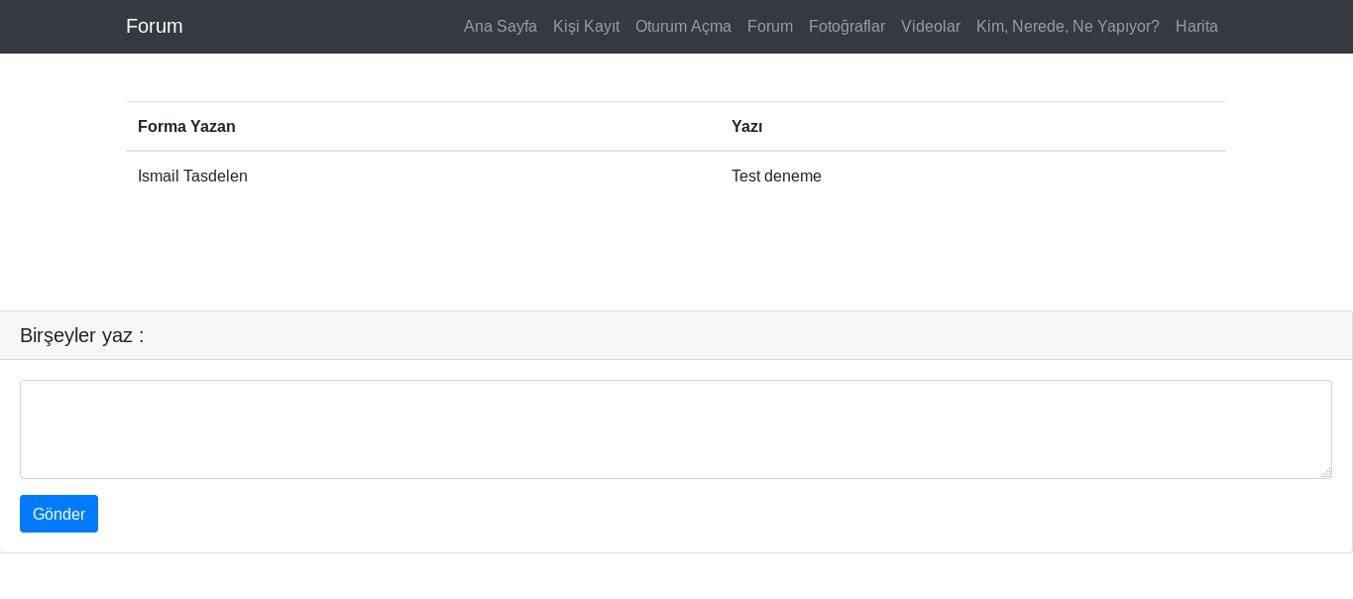
Task: Open the Videolar section
Action: (x=930, y=27)
